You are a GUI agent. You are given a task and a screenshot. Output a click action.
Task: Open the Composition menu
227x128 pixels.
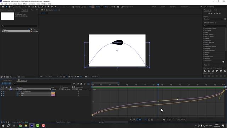[13, 4]
